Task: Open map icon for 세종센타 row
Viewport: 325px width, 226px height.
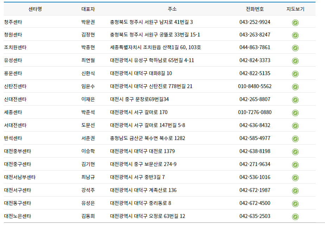Action: pos(295,113)
